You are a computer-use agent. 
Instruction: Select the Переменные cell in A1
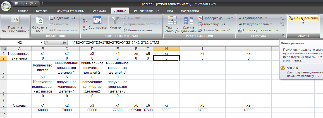click(19, 53)
